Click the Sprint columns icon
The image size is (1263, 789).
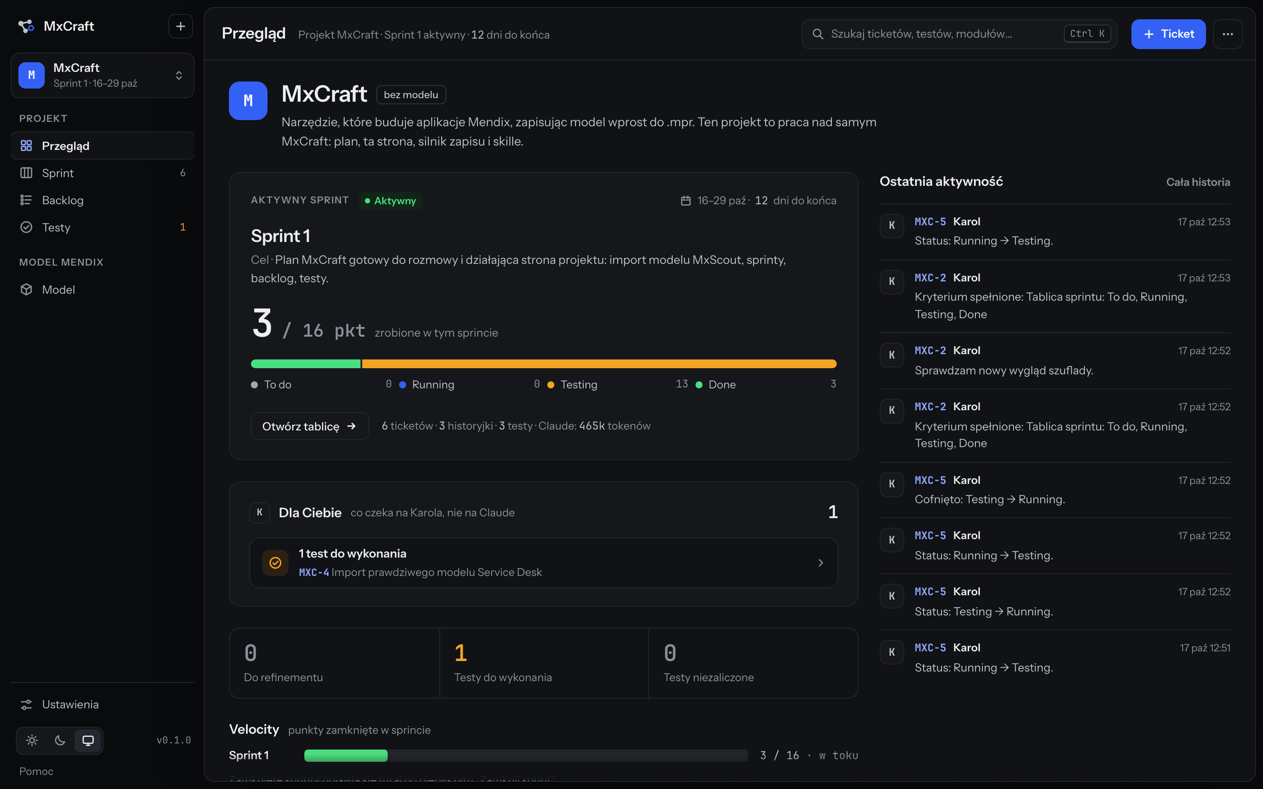click(26, 173)
